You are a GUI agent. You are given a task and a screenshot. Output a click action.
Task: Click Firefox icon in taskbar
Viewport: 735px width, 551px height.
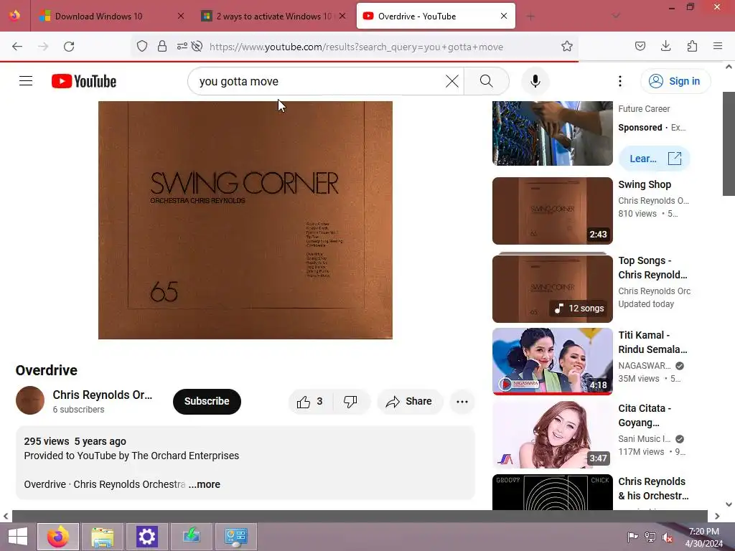click(57, 537)
